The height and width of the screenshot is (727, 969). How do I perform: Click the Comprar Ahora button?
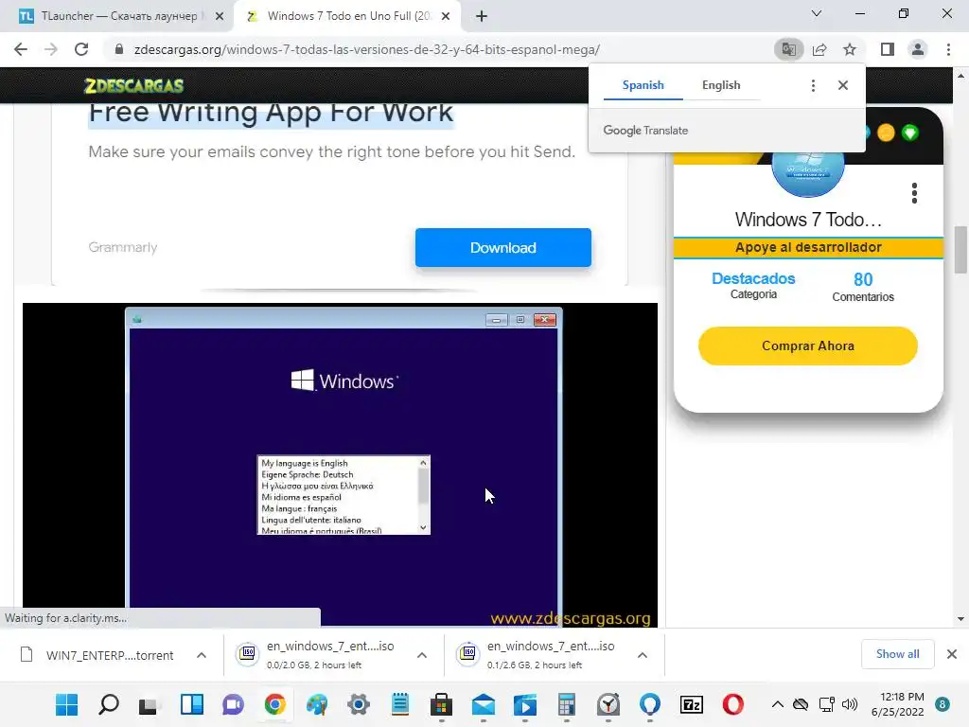[x=808, y=346]
